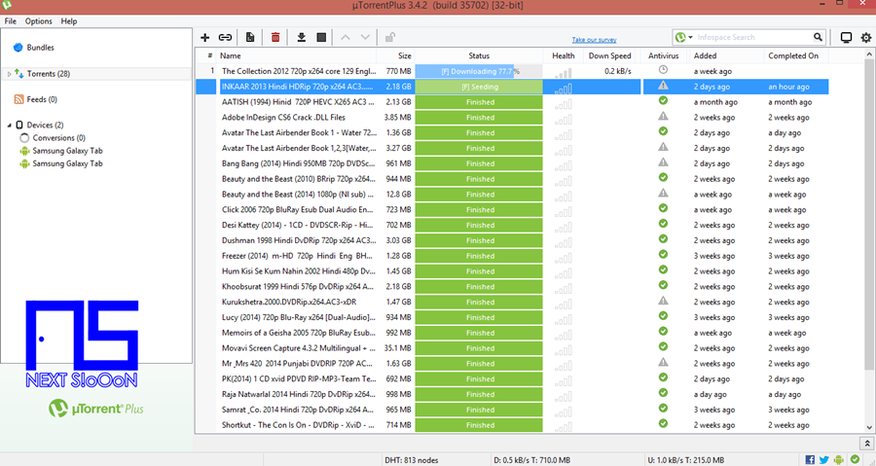The image size is (876, 466).
Task: Sort by the Added column header
Action: pyautogui.click(x=725, y=55)
